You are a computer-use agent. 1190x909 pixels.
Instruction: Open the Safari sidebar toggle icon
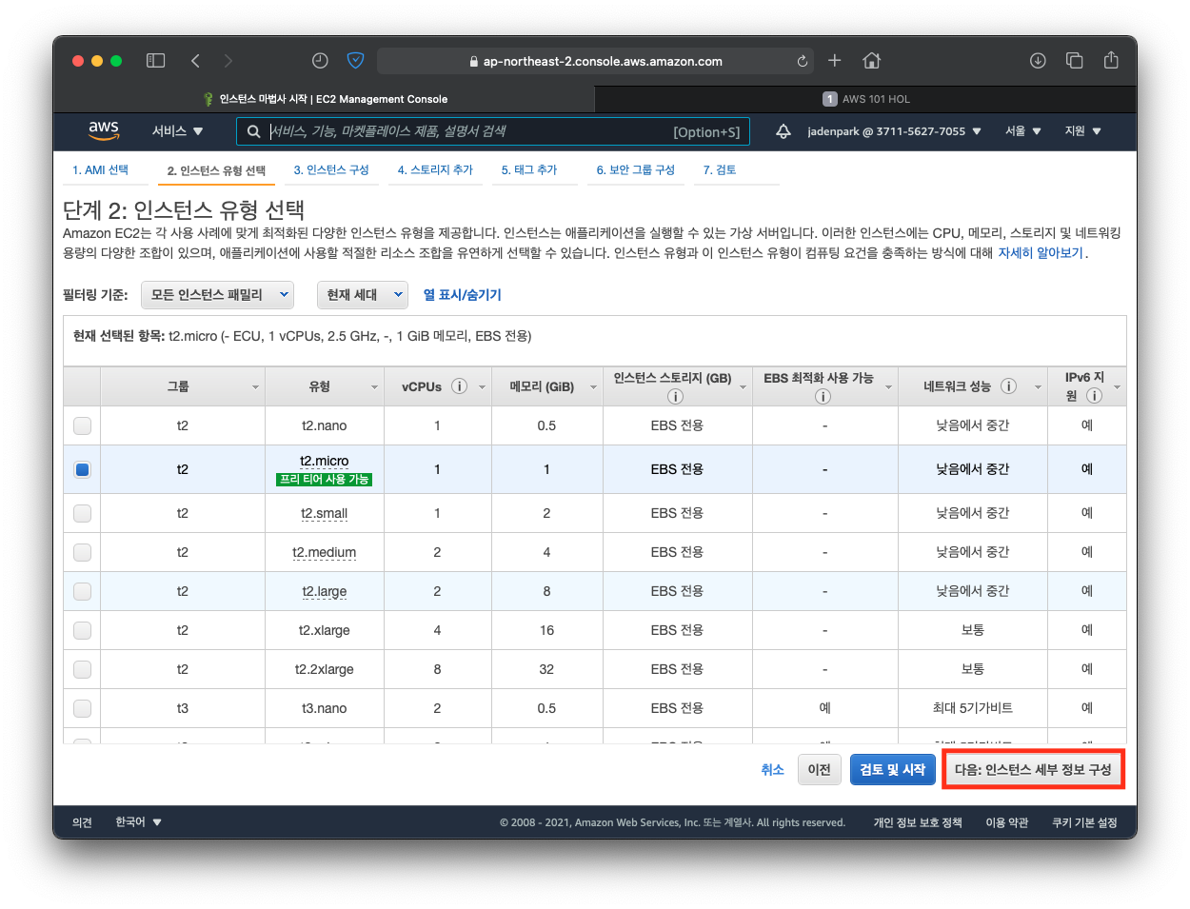point(155,61)
